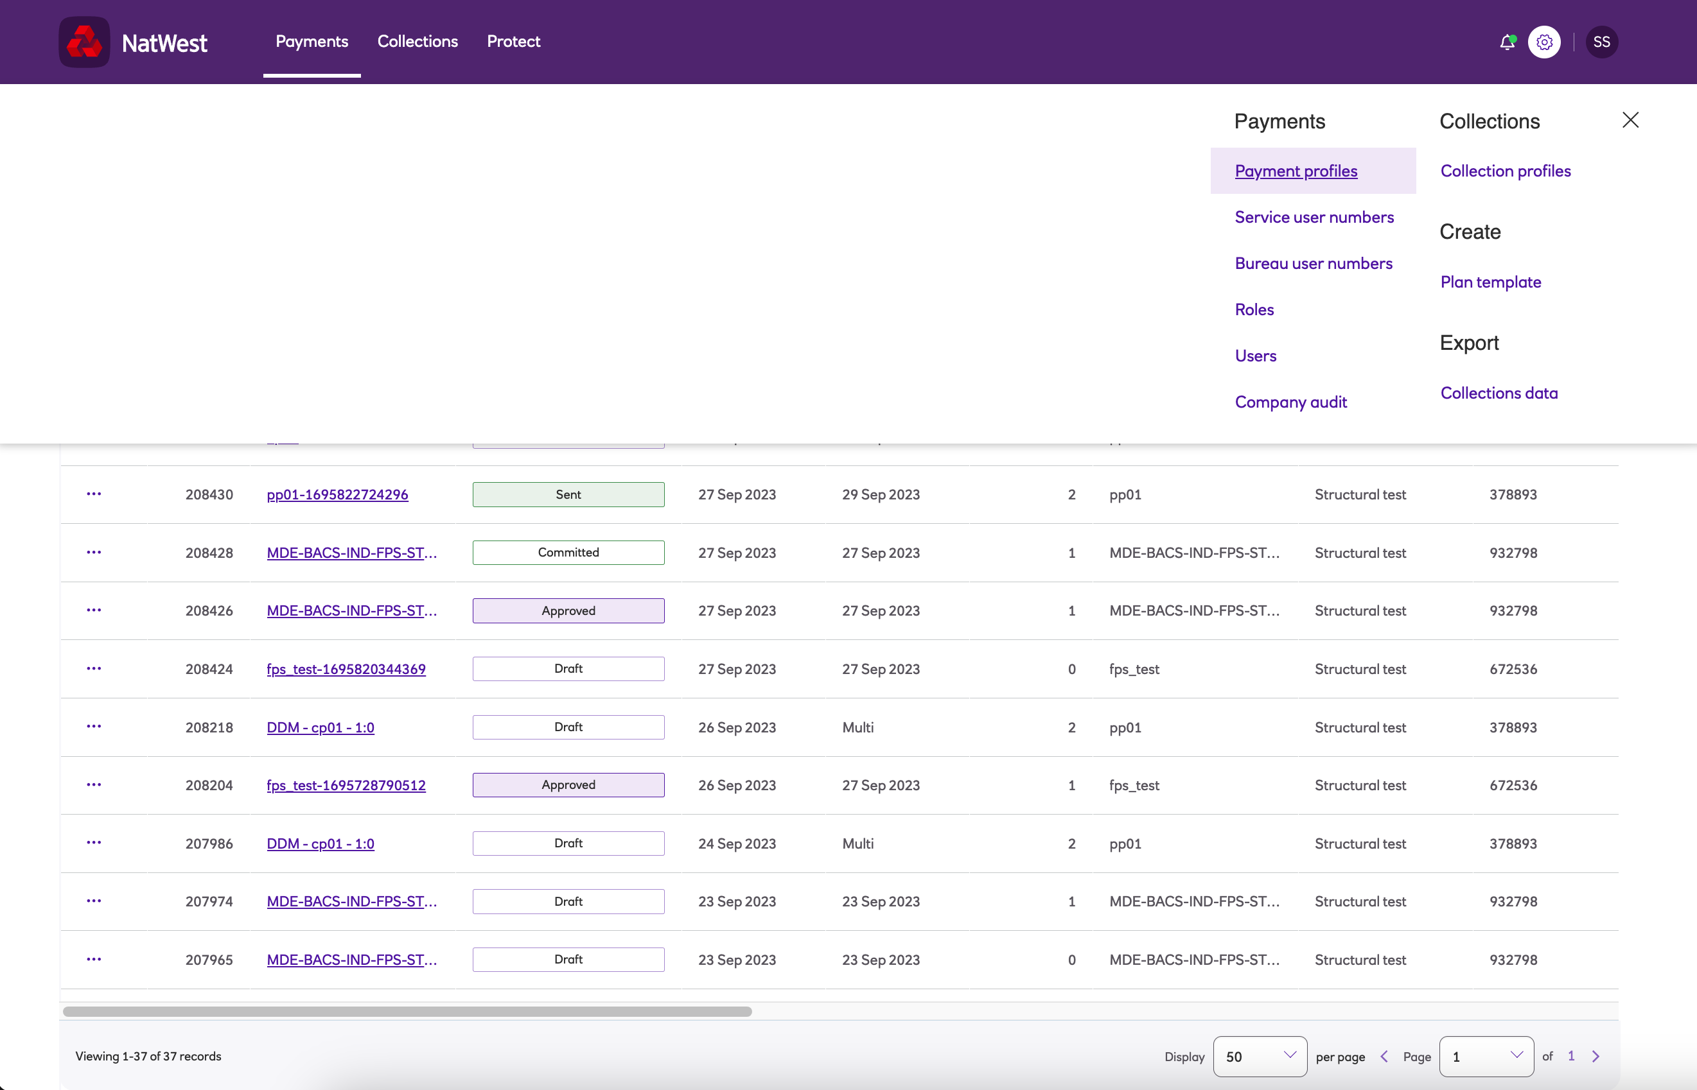Open row actions for 208426
This screenshot has height=1090, width=1697.
click(x=94, y=610)
